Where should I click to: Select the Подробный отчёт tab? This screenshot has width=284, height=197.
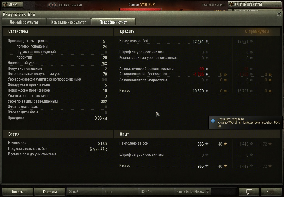pos(113,22)
